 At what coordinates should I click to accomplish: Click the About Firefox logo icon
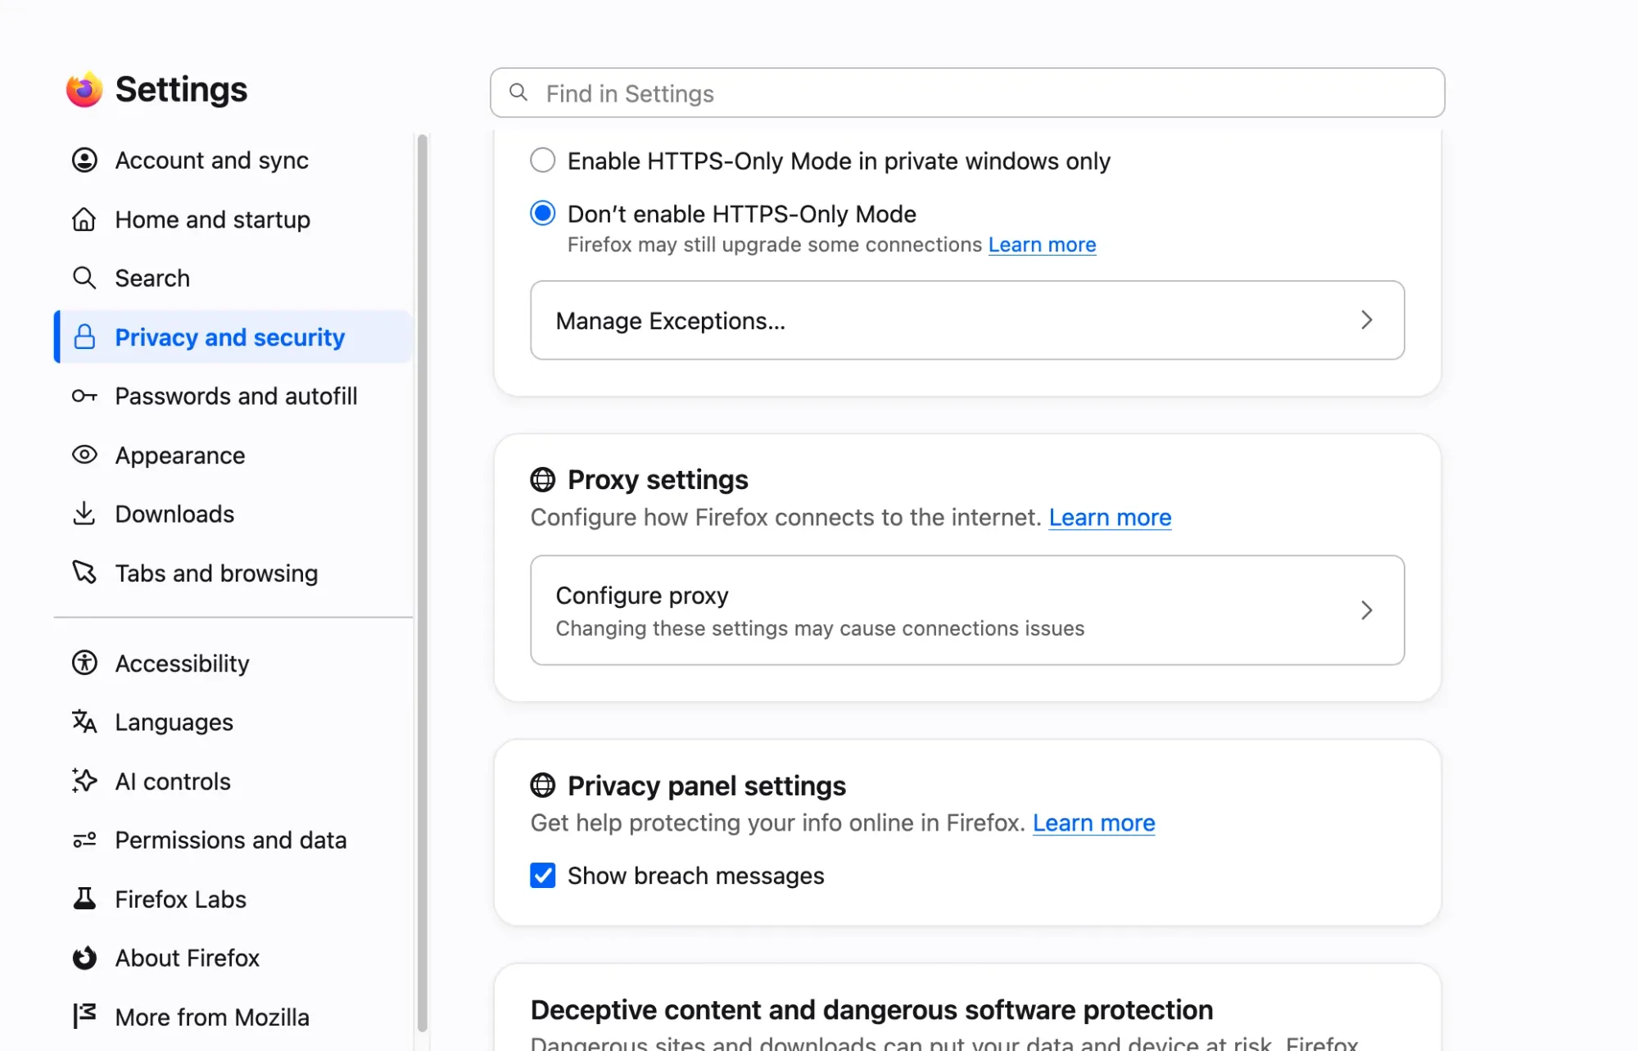tap(84, 958)
